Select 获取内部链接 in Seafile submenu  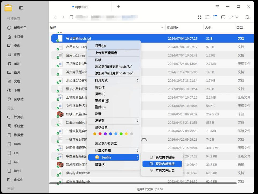(162, 164)
